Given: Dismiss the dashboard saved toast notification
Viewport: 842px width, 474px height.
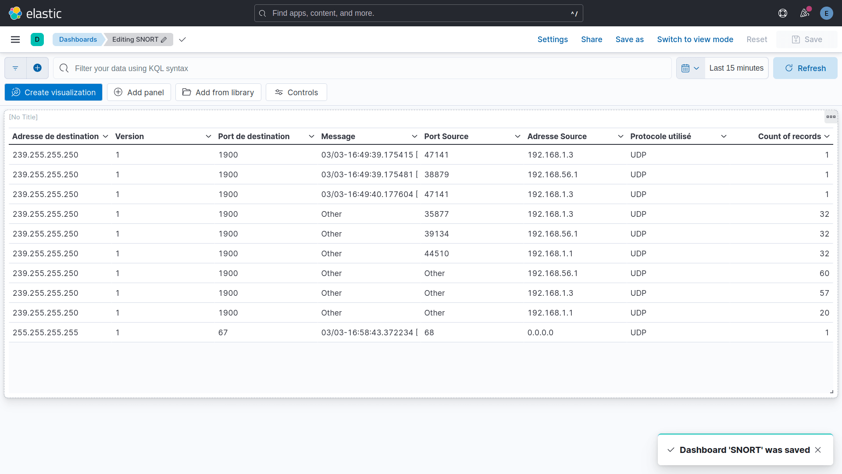Looking at the screenshot, I should 818,450.
